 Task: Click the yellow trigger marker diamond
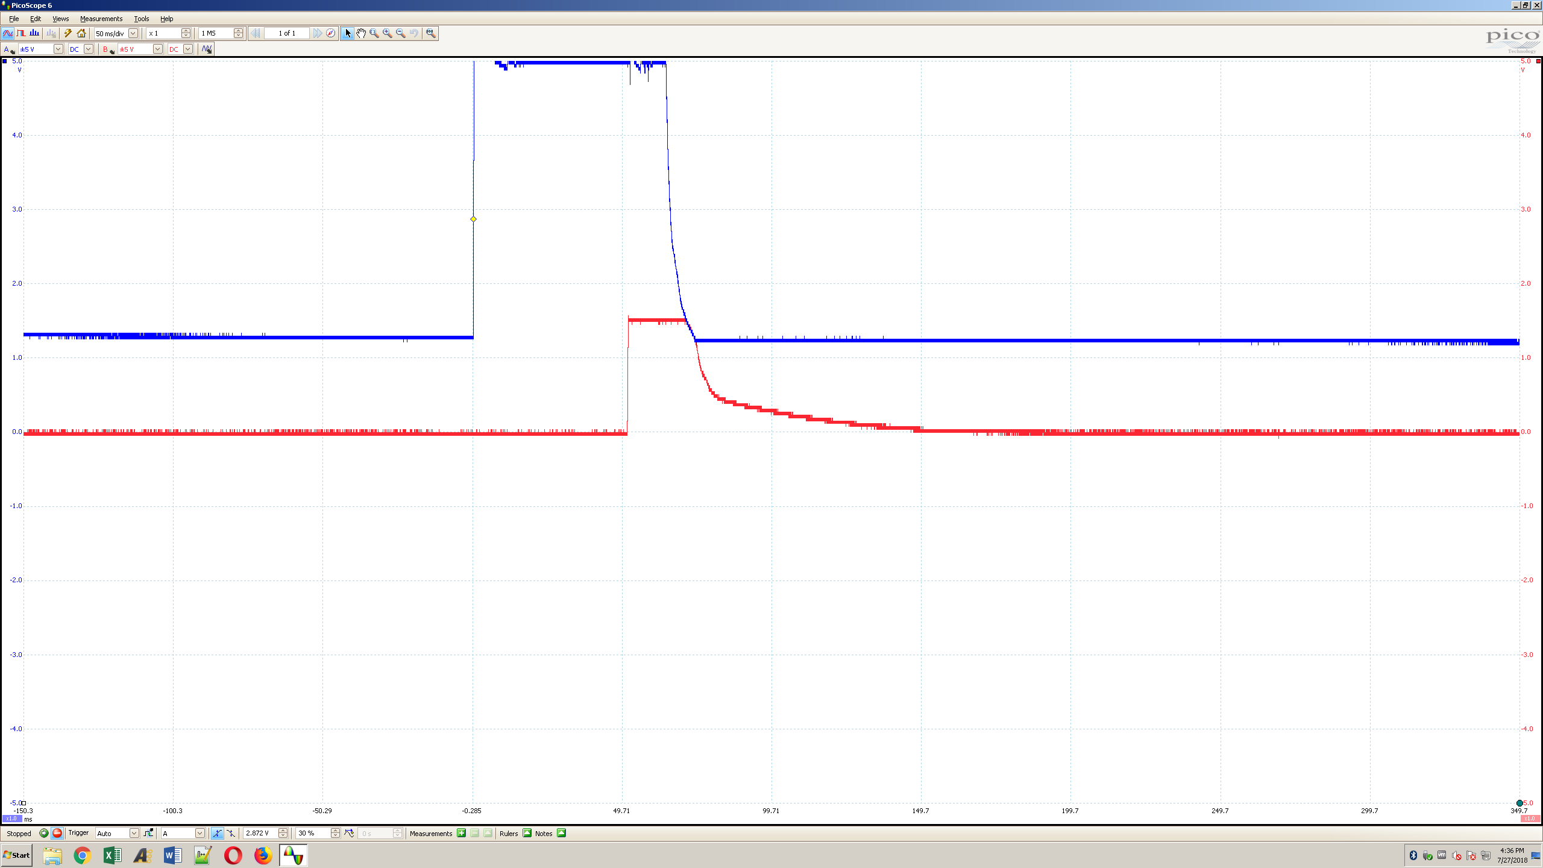click(x=473, y=219)
